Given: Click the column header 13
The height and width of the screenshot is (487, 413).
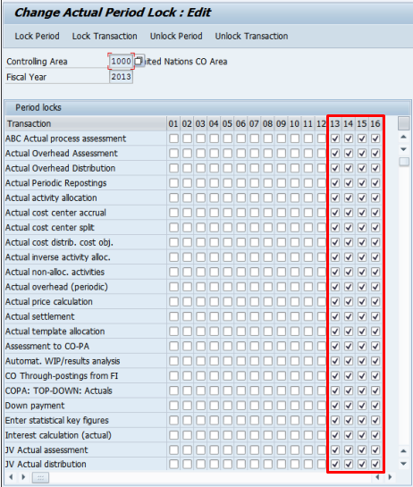Looking at the screenshot, I should 334,123.
